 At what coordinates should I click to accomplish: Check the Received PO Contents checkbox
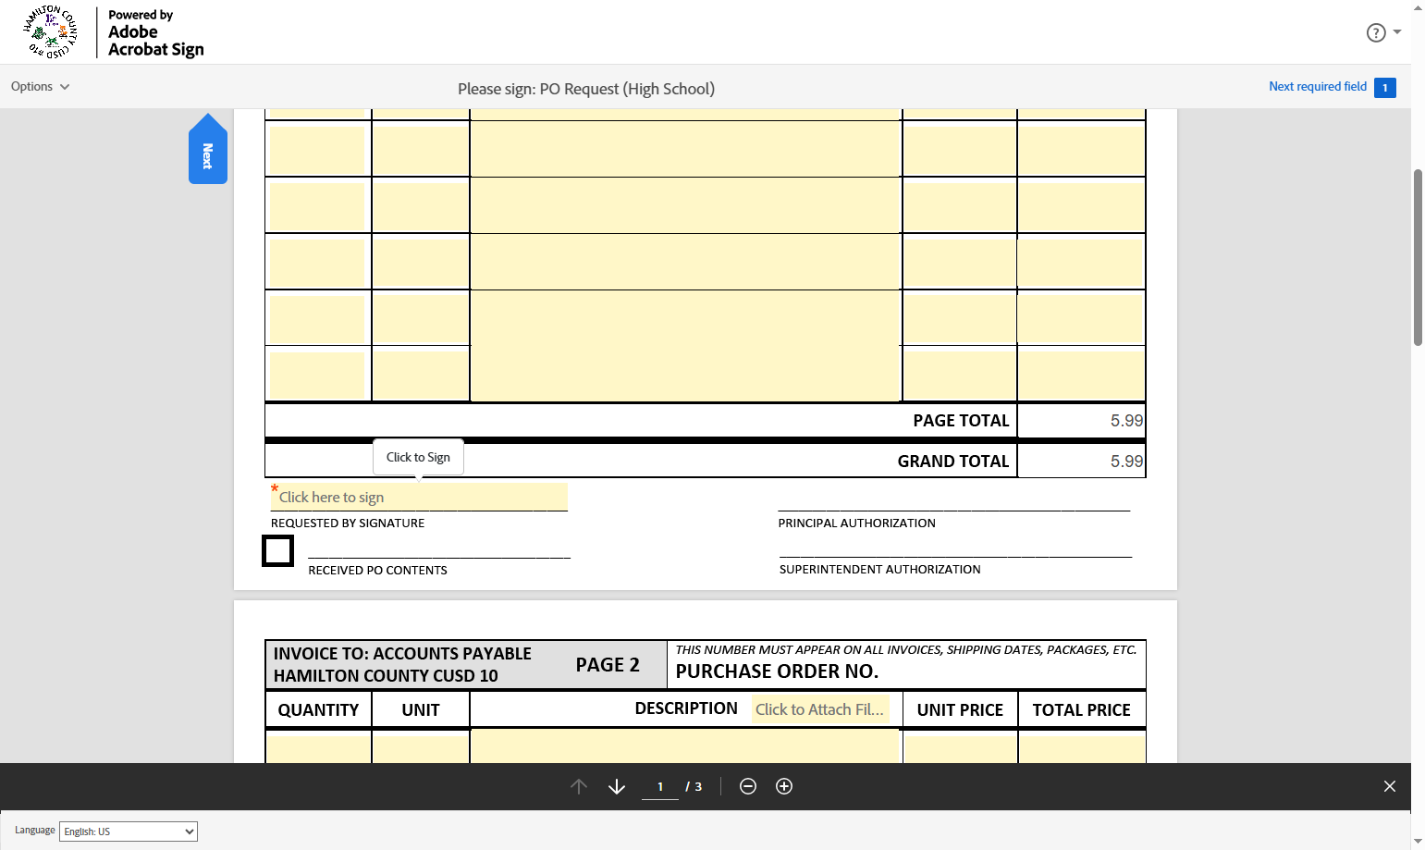(277, 550)
